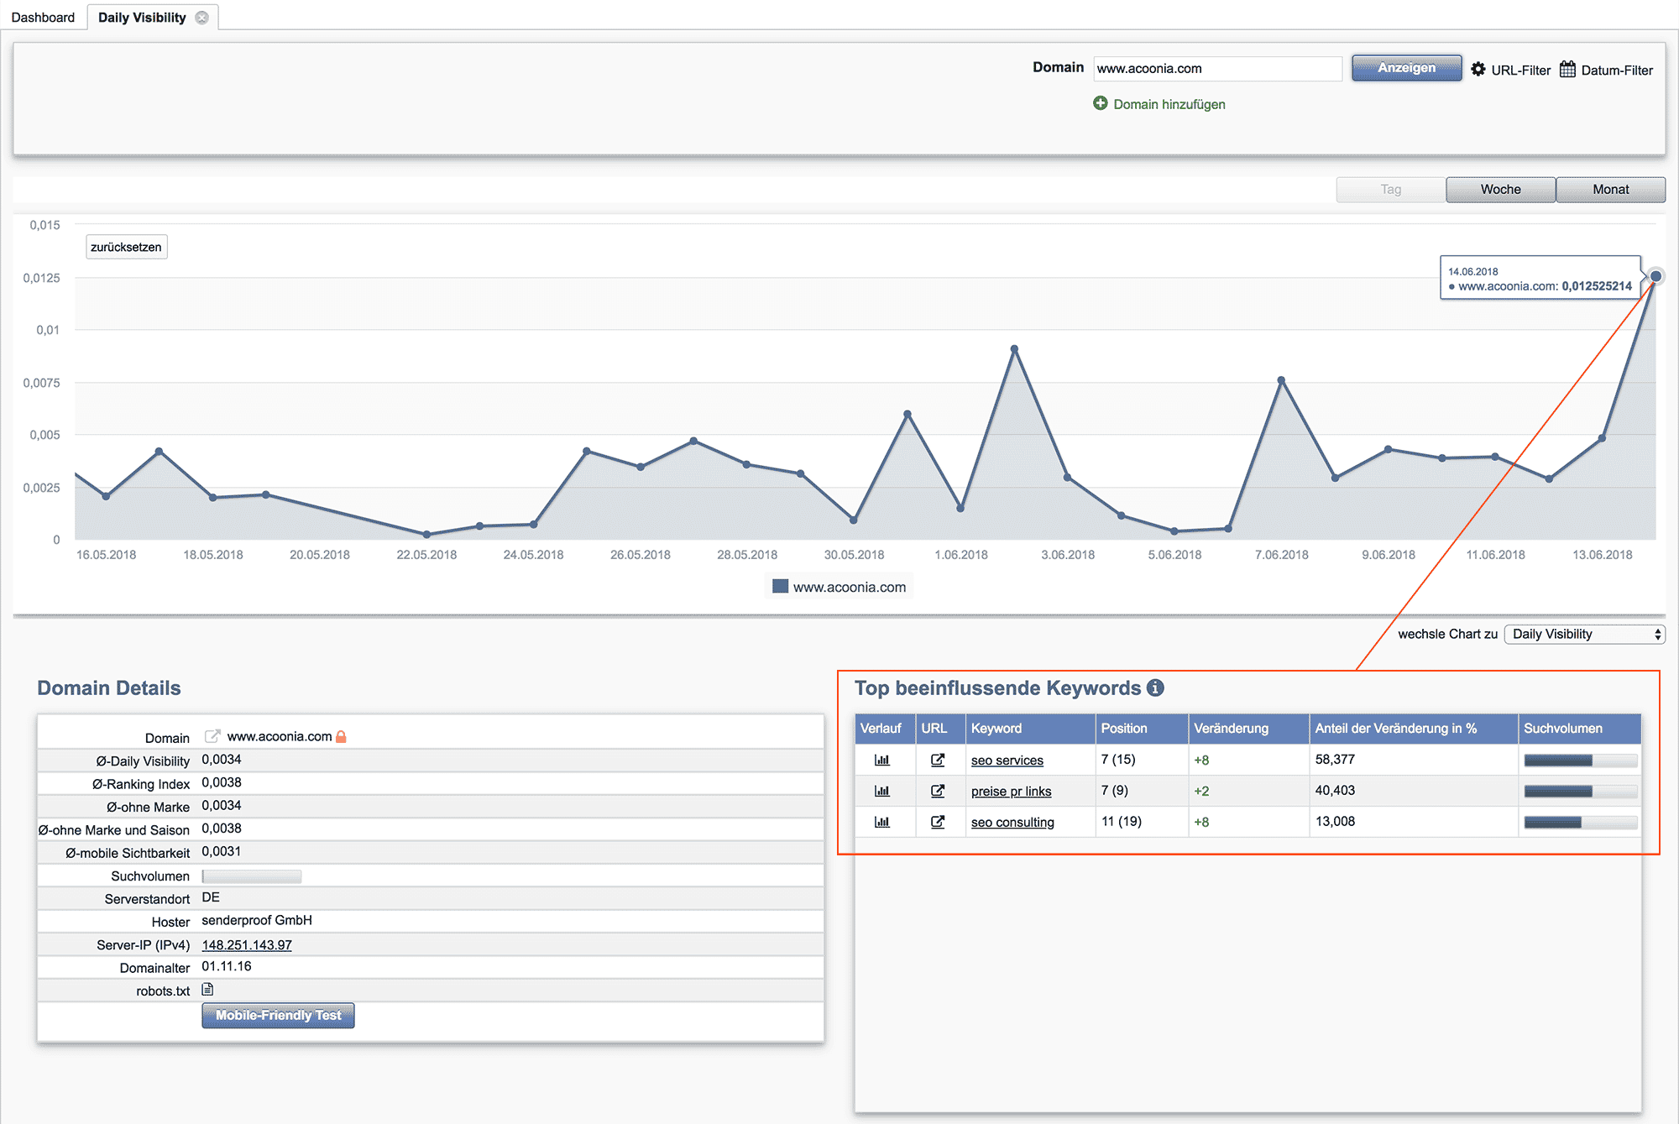Viewport: 1679px width, 1124px height.
Task: Sort by Veränderung column header
Action: [1249, 729]
